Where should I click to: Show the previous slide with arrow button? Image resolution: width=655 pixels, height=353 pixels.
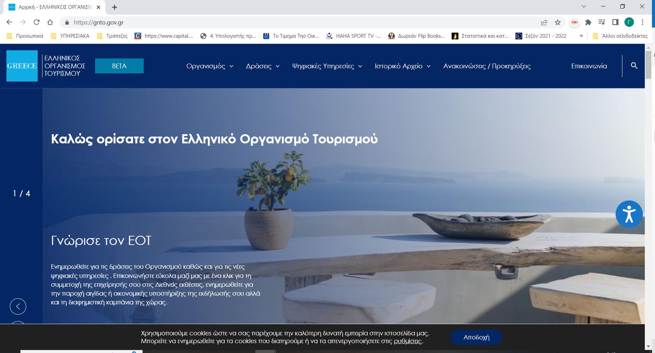tap(18, 306)
